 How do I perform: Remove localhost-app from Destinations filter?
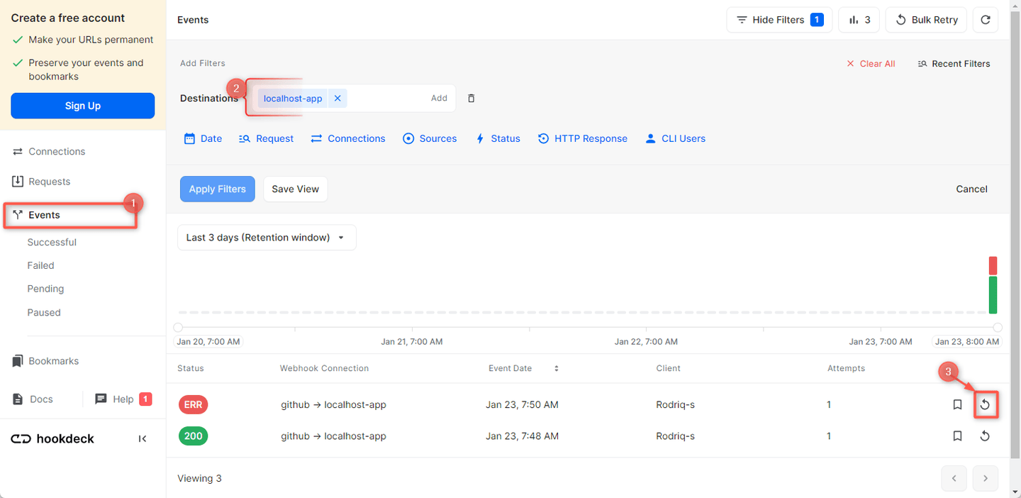pos(337,98)
